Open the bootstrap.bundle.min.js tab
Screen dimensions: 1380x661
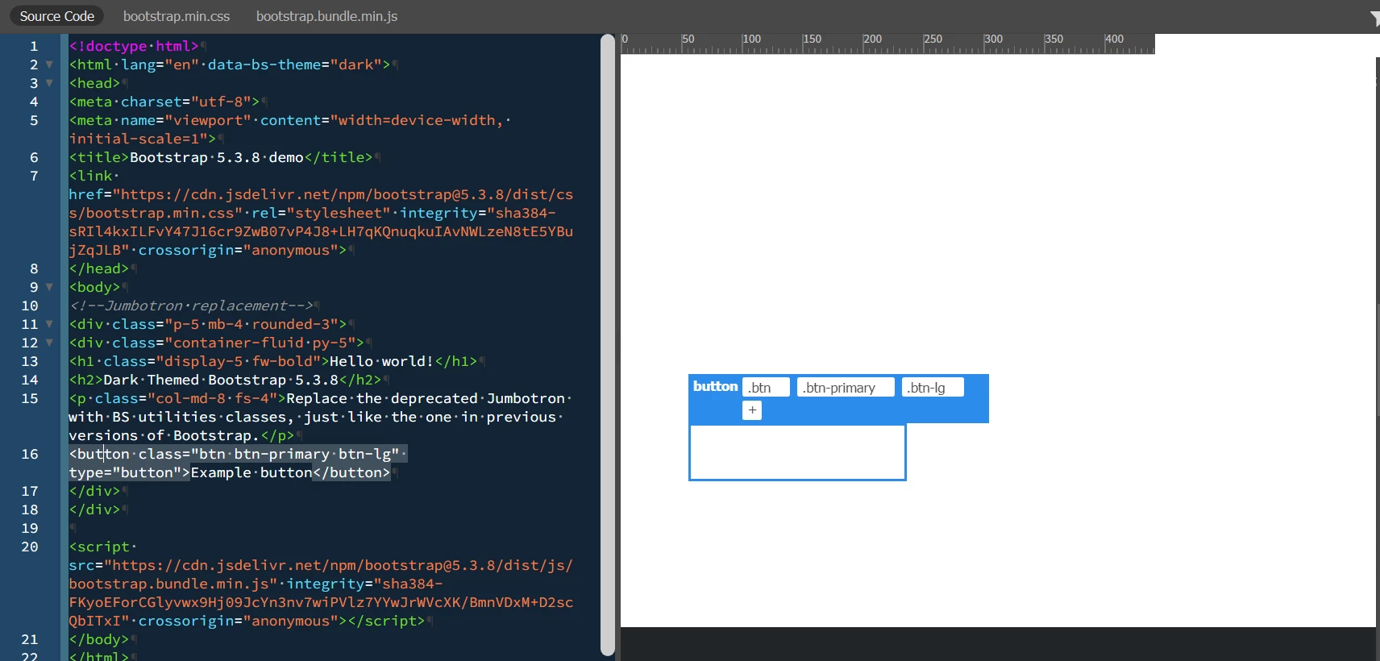click(326, 16)
